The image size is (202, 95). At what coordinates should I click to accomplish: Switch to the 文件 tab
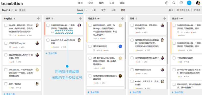104,10
